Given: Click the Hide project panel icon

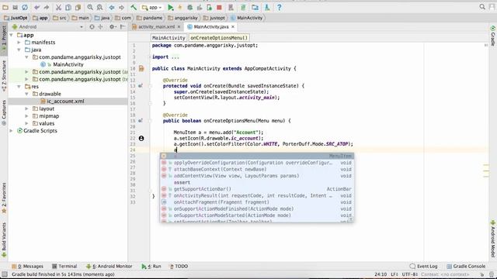Looking at the screenshot, I should 123,27.
